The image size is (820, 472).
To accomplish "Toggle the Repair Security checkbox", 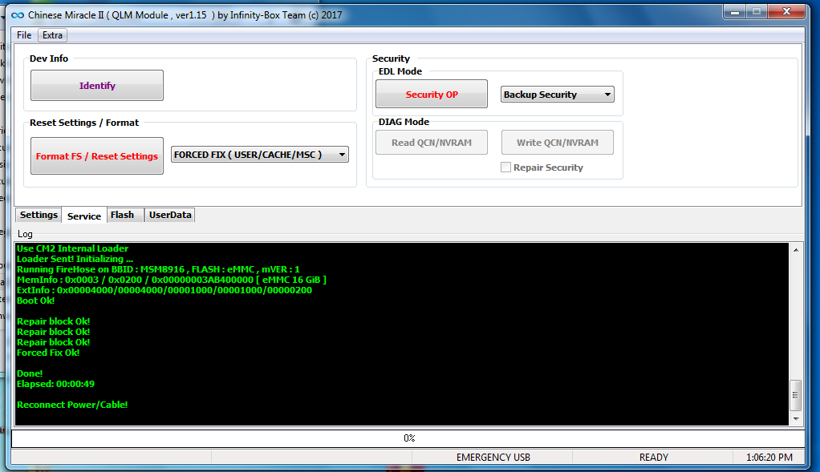I will (505, 167).
